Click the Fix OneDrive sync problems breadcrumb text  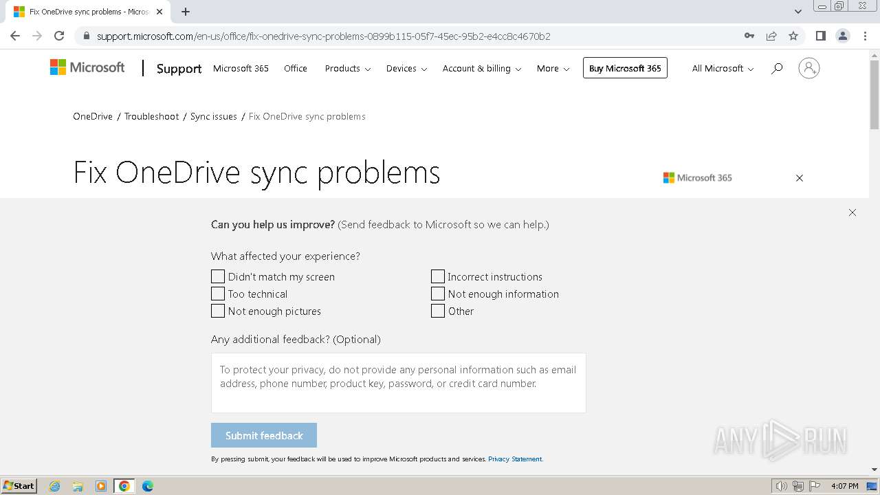307,116
